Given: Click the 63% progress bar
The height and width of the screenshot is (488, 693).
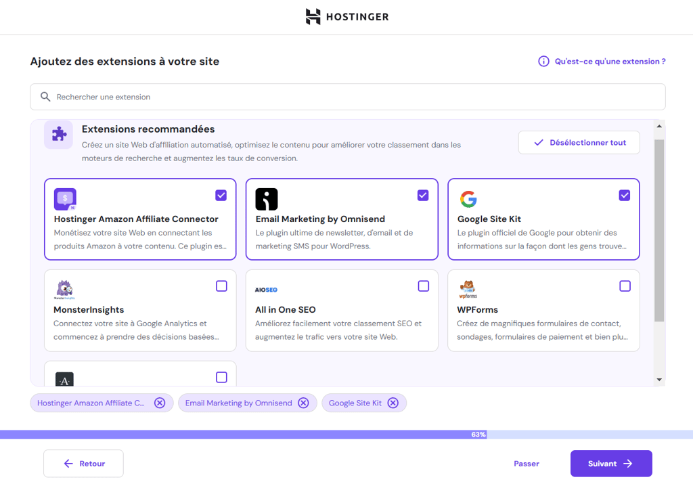Looking at the screenshot, I should tap(346, 435).
